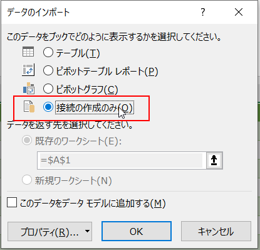Click the question mark help icon
Screen dimensions: 260x250
203,12
